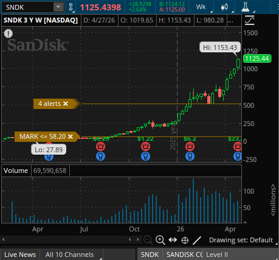Click the 'Lo: 27.89' price bubble
Image resolution: width=279 pixels, height=260 pixels.
pyautogui.click(x=49, y=150)
